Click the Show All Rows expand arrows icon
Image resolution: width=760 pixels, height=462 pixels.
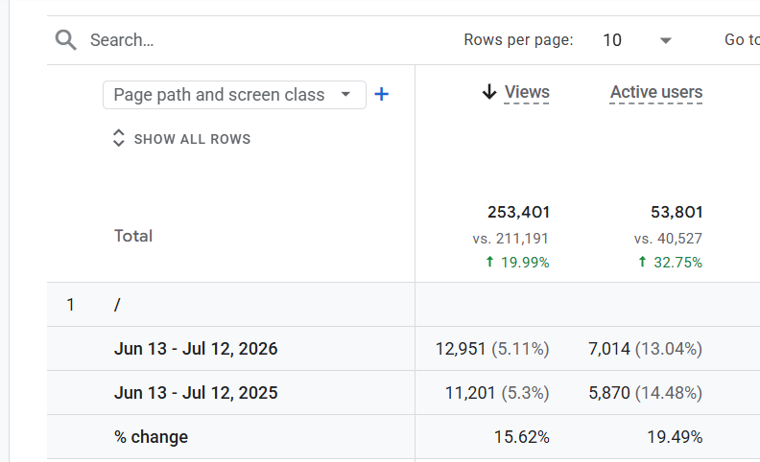pyautogui.click(x=118, y=138)
